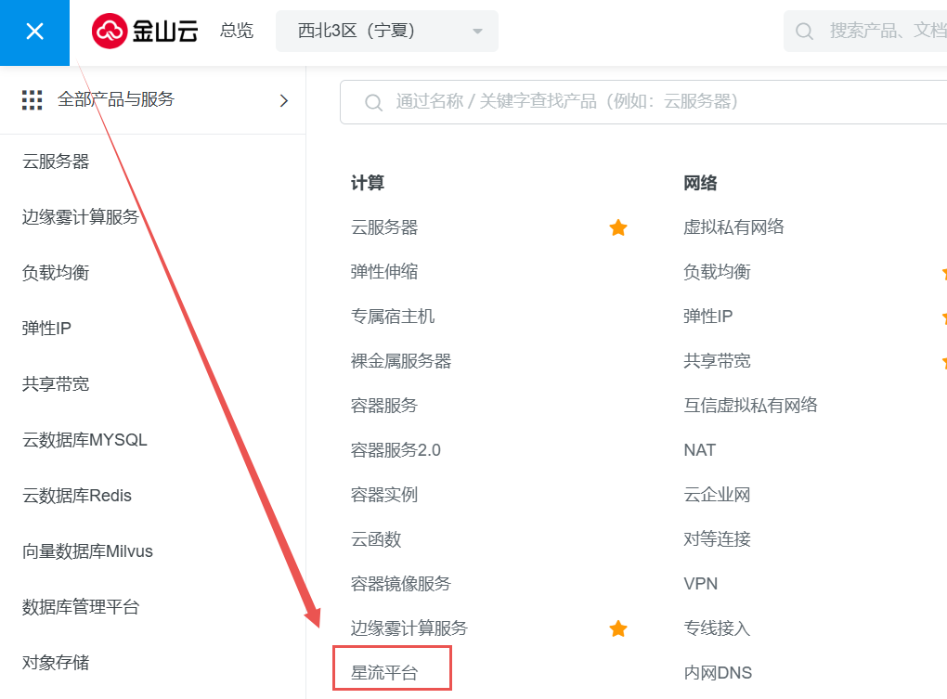Open 总览 overview tab
This screenshot has width=947, height=699.
(x=237, y=32)
